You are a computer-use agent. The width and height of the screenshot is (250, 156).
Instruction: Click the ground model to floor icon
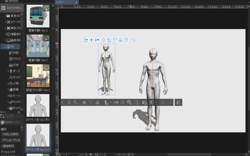pos(98,102)
